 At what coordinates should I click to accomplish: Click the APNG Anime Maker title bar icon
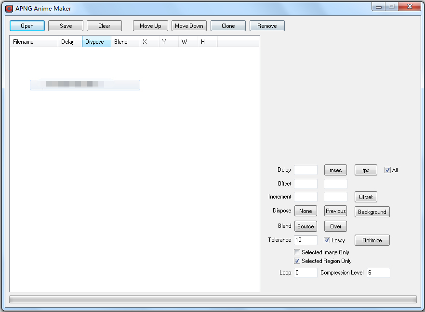(x=9, y=9)
